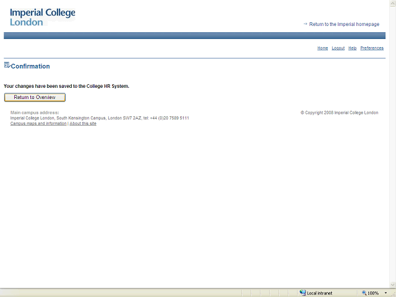Open Campus maps and information link
This screenshot has width=396, height=297.
tap(38, 124)
